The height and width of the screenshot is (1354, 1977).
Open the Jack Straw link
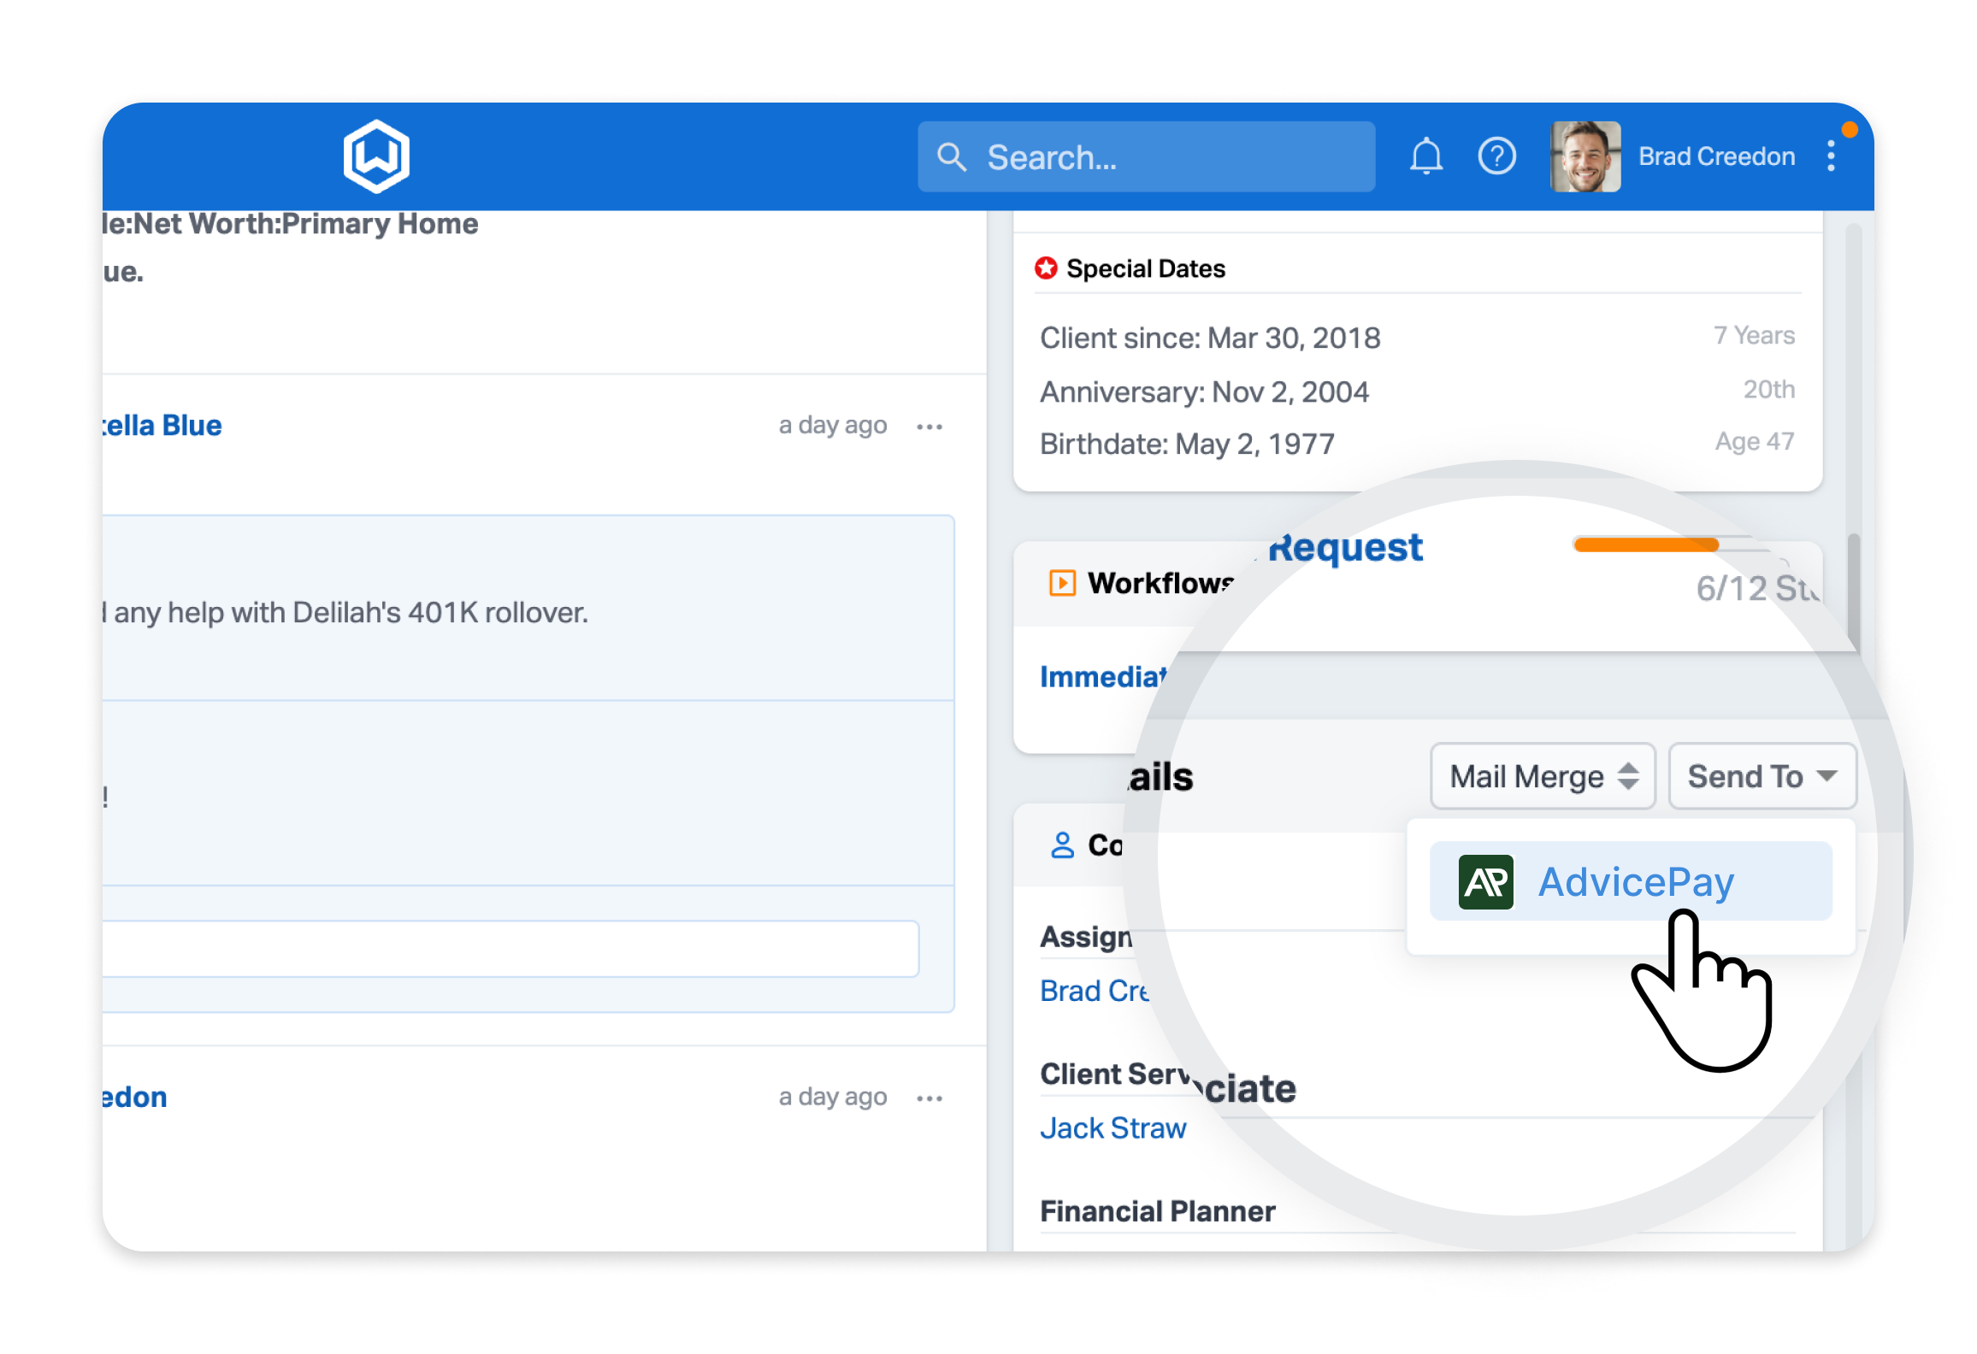1112,1128
